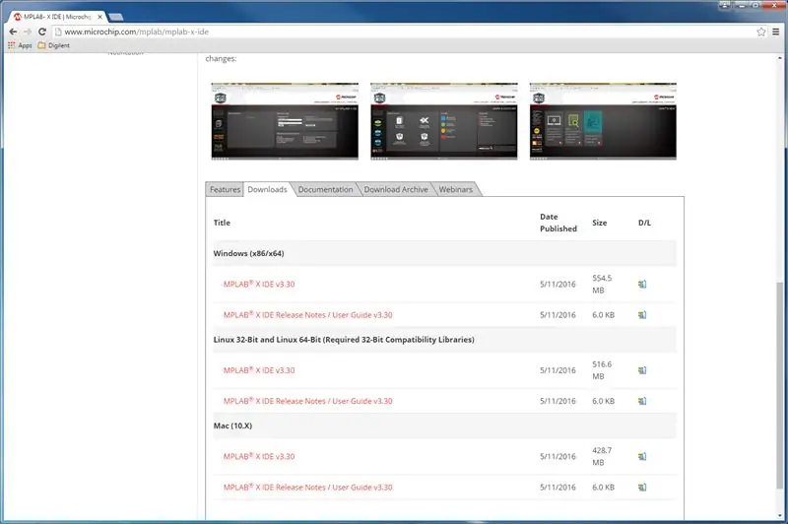The height and width of the screenshot is (524, 788).
Task: Open Linux Release Notes / User Guide v3.30 link
Action: (x=307, y=401)
